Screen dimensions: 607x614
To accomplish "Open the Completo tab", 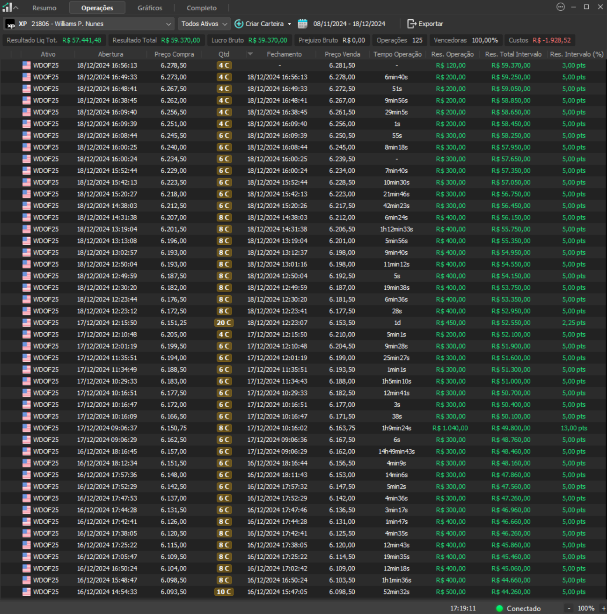I will point(201,8).
